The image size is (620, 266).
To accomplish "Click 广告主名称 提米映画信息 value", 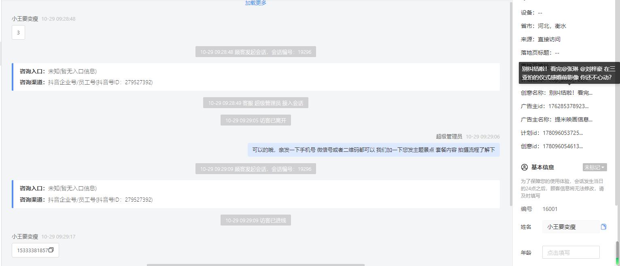I will 573,119.
